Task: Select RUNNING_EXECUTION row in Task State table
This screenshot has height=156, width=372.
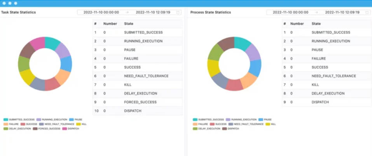Action: [138, 41]
